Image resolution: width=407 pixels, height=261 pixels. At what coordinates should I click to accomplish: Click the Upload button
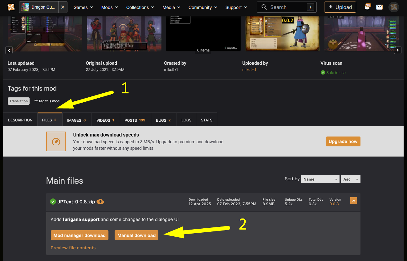click(340, 7)
